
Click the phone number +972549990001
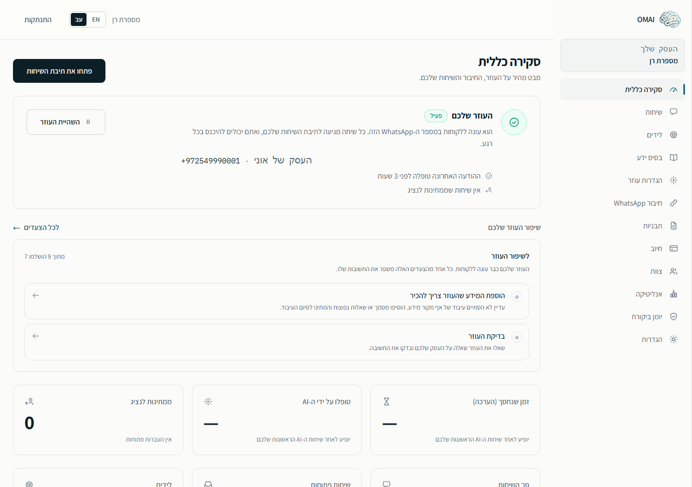pyautogui.click(x=210, y=161)
